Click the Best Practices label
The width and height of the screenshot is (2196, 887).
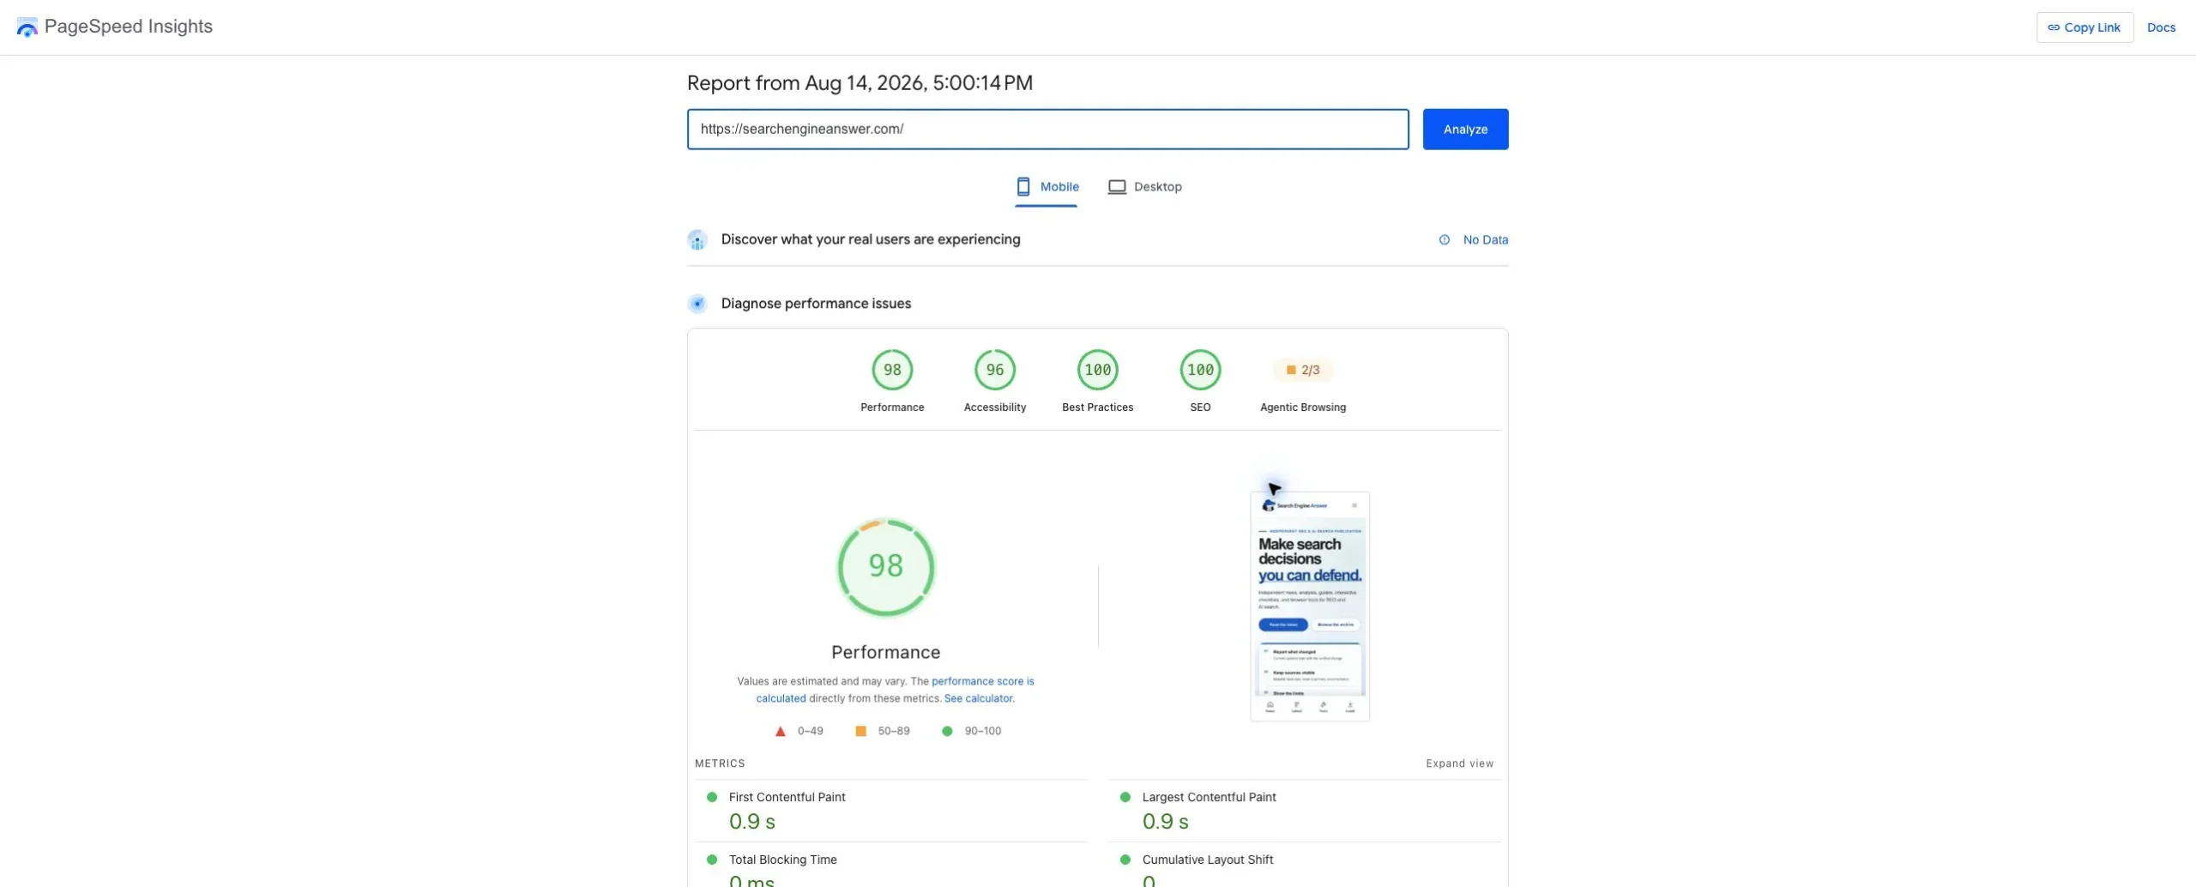point(1097,407)
